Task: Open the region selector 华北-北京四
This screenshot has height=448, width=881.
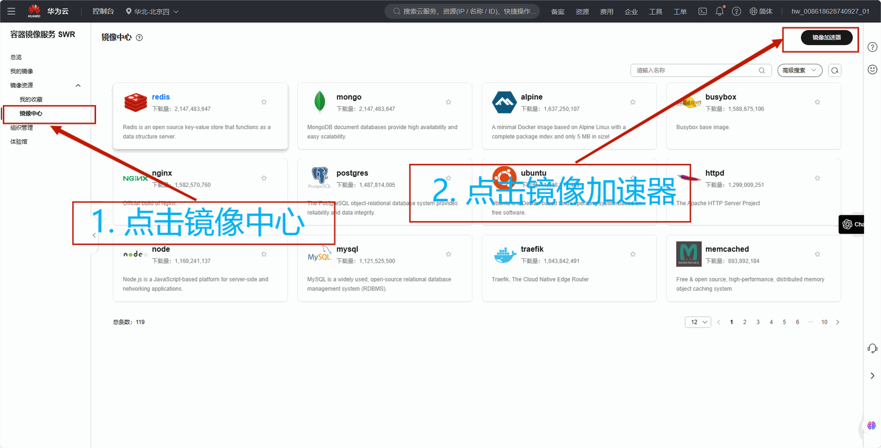Action: coord(152,11)
